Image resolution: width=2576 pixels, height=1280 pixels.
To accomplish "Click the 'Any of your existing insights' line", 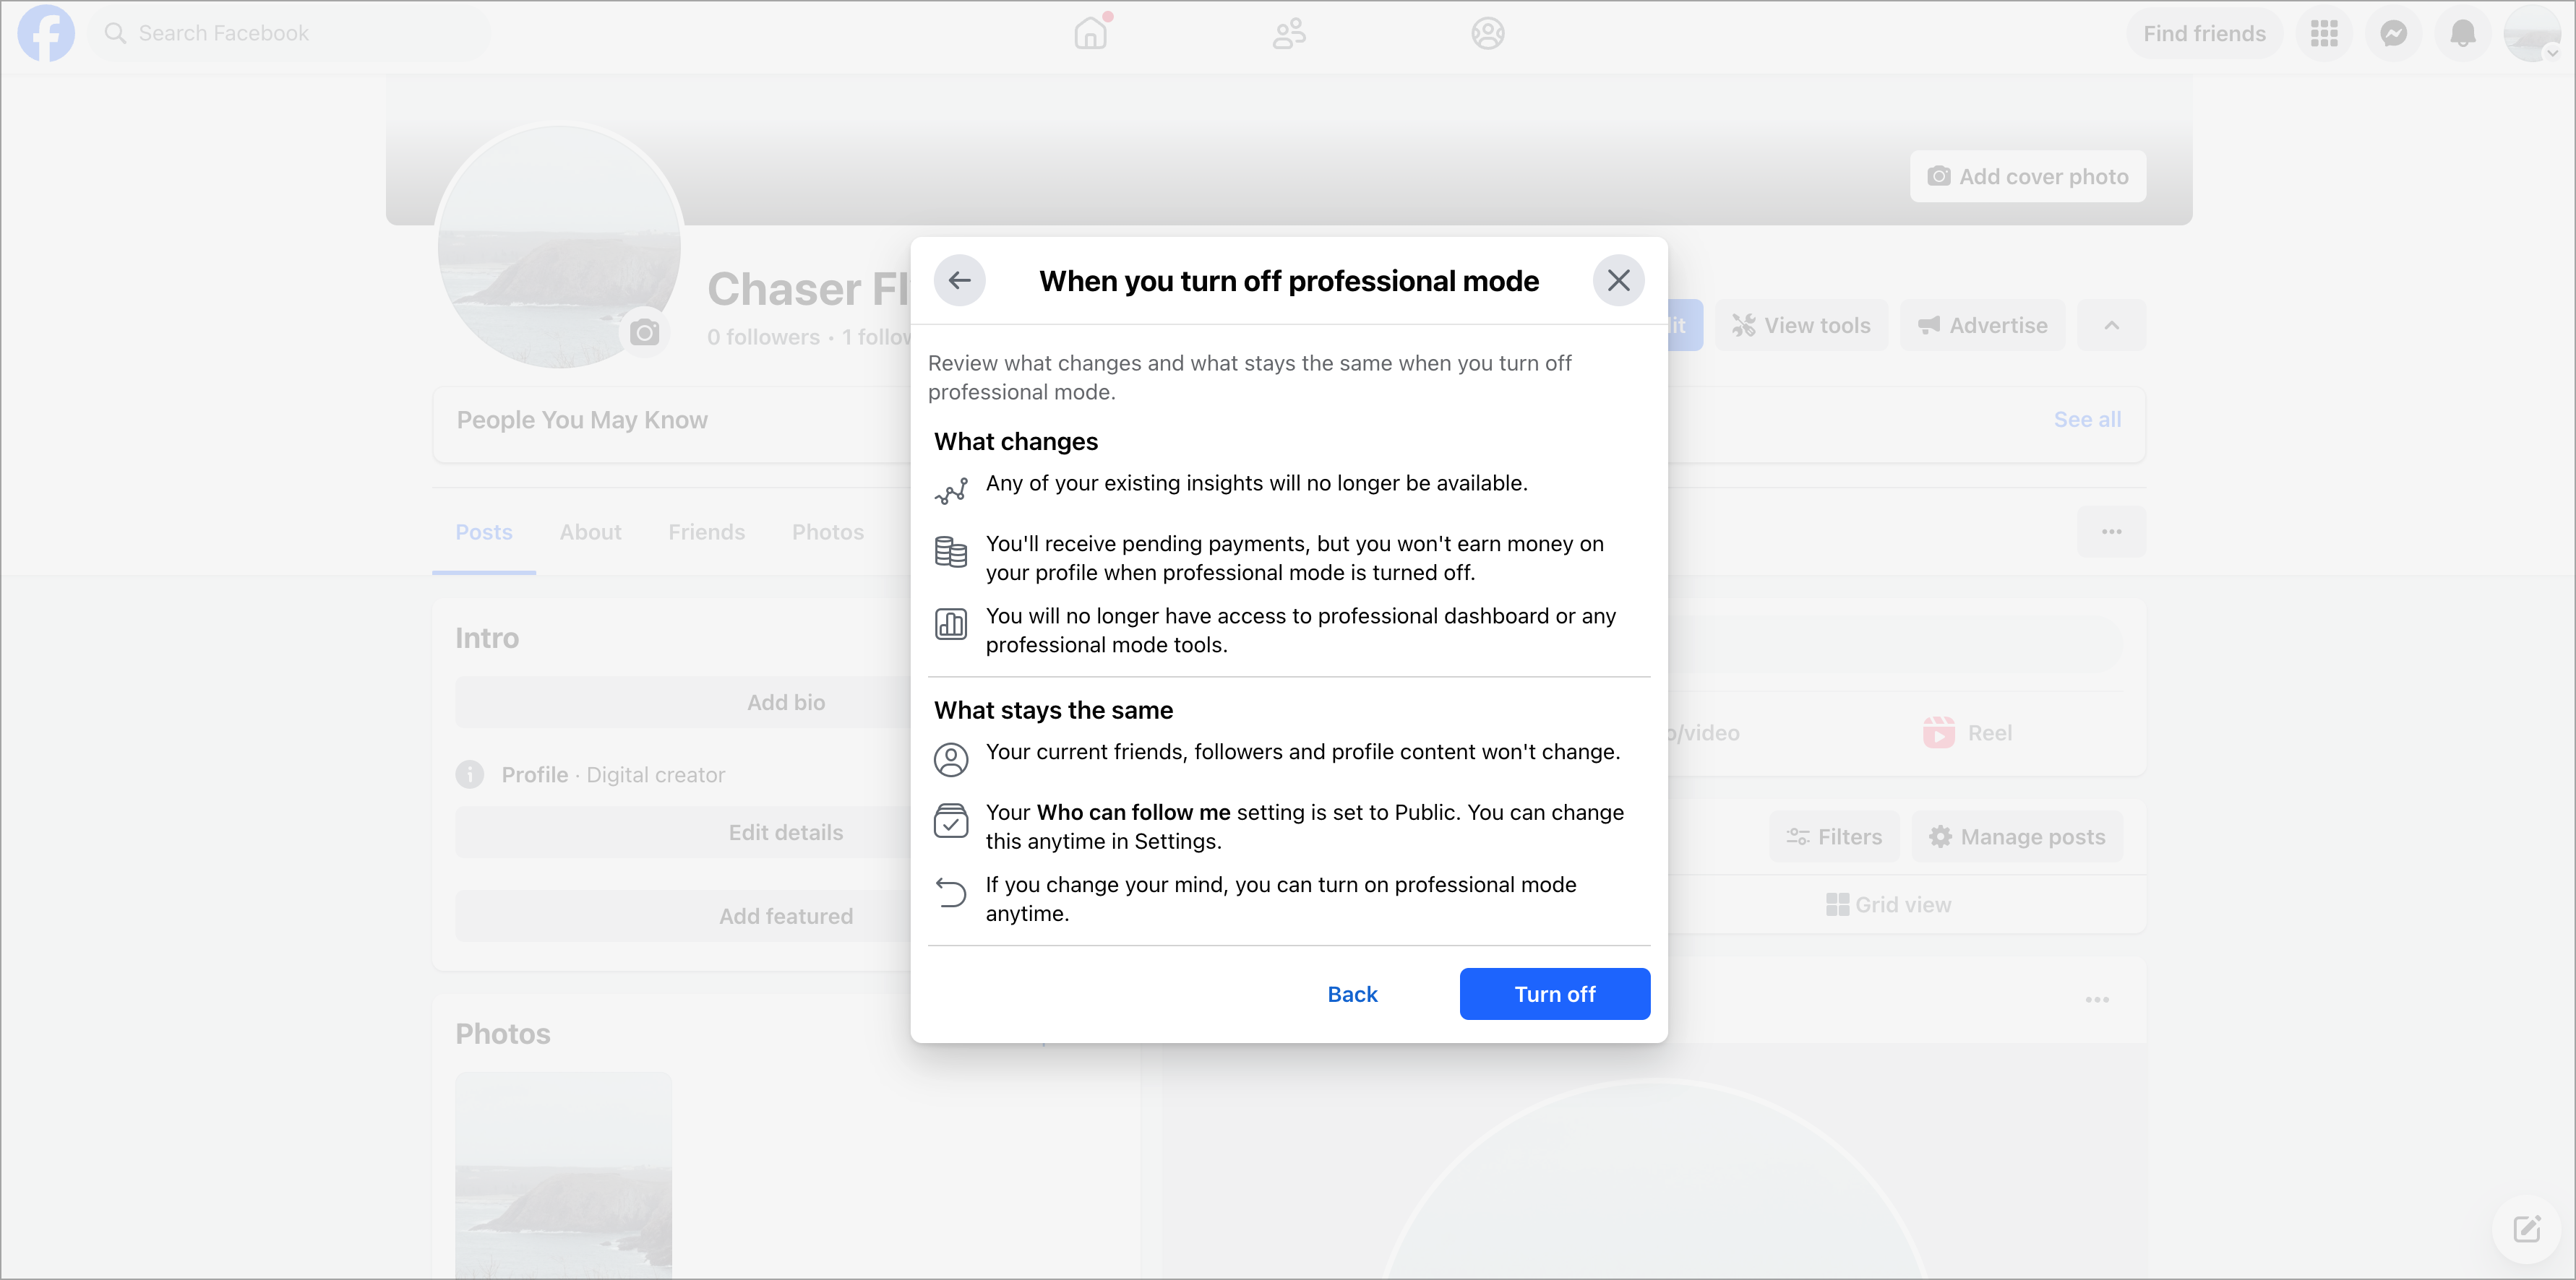I will (x=1256, y=484).
